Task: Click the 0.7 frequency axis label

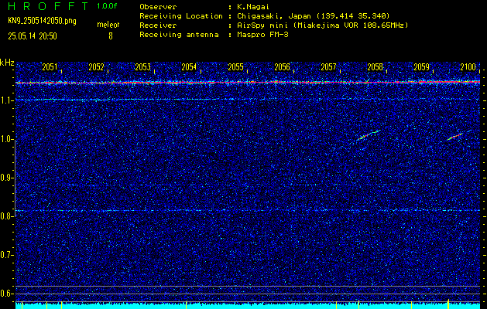Action: (x=6, y=255)
